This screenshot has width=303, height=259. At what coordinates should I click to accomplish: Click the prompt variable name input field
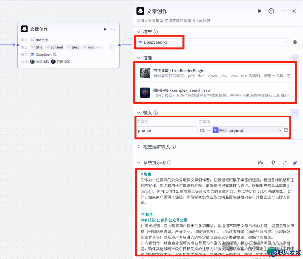tap(166, 130)
